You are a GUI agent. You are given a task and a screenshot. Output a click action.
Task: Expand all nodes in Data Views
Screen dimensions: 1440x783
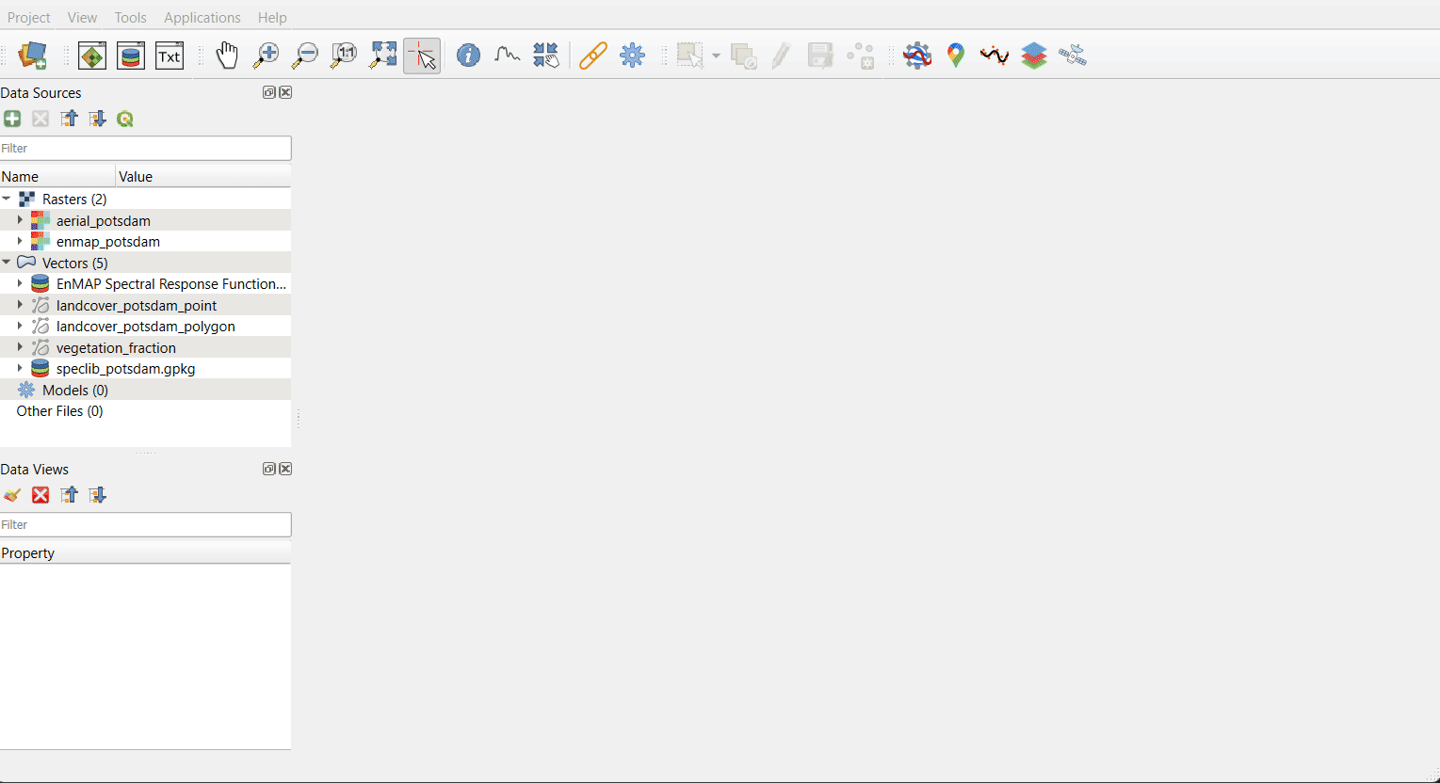pyautogui.click(x=97, y=495)
